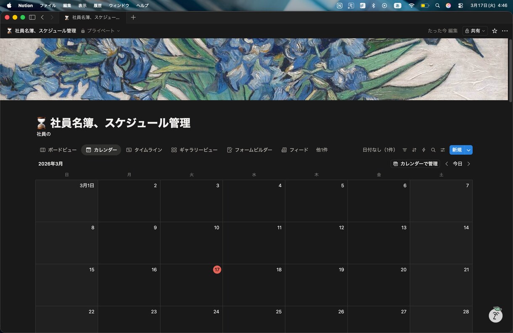Screen dimensions: 513x333
Task: Open 日付なし（1件）list
Action: click(x=379, y=150)
